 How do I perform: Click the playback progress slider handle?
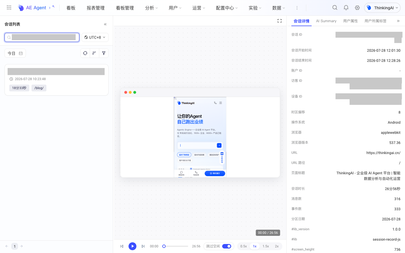[164, 246]
